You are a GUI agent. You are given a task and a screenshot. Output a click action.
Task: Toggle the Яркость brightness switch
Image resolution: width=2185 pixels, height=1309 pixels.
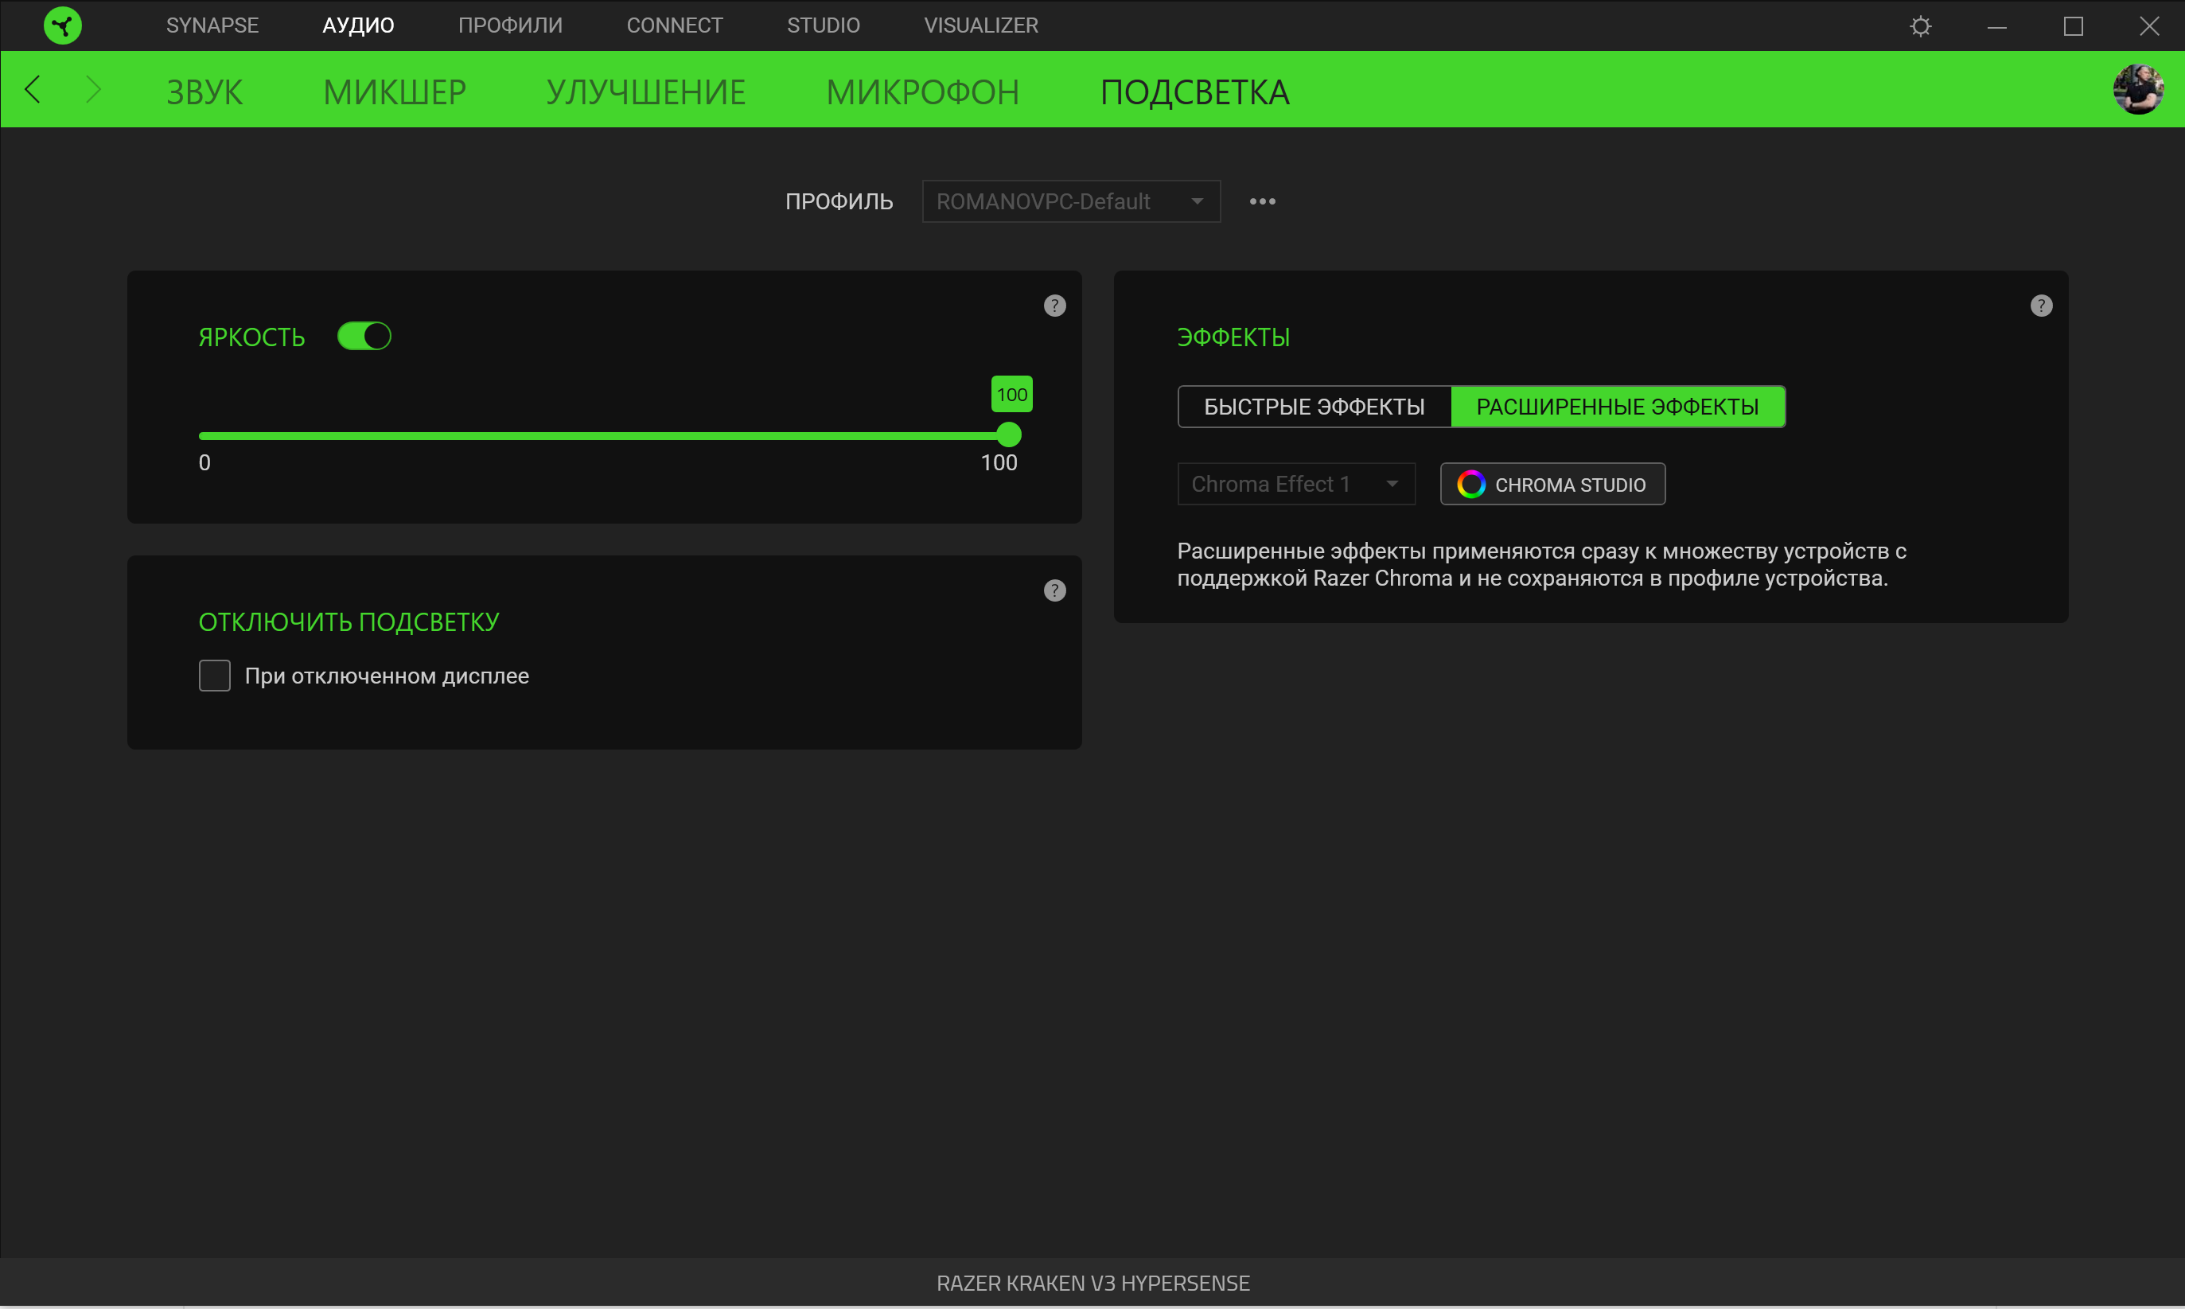(x=364, y=336)
